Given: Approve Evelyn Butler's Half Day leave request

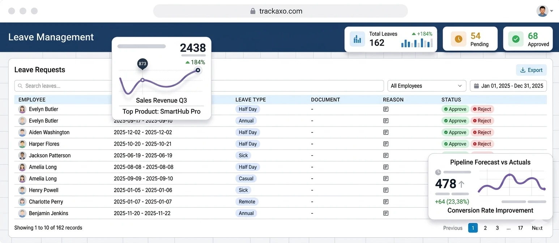Looking at the screenshot, I should tap(455, 109).
